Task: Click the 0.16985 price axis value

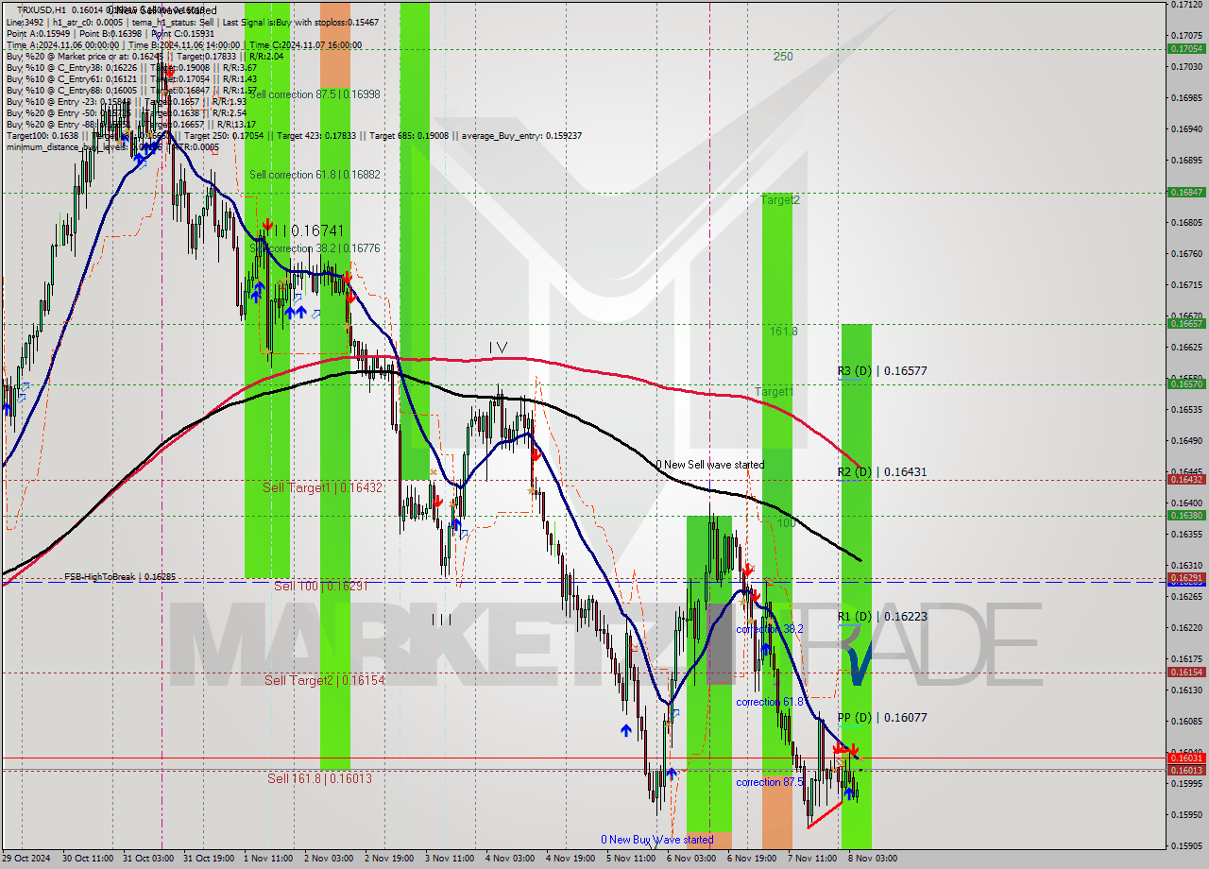Action: pyautogui.click(x=1186, y=97)
